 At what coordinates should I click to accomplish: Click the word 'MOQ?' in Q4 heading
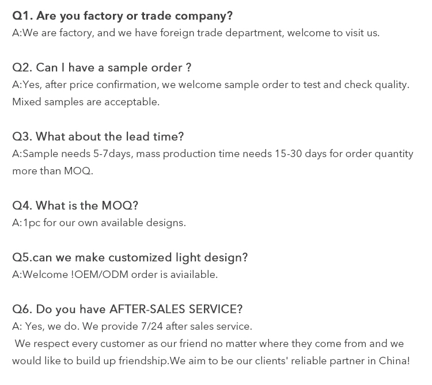pos(120,205)
